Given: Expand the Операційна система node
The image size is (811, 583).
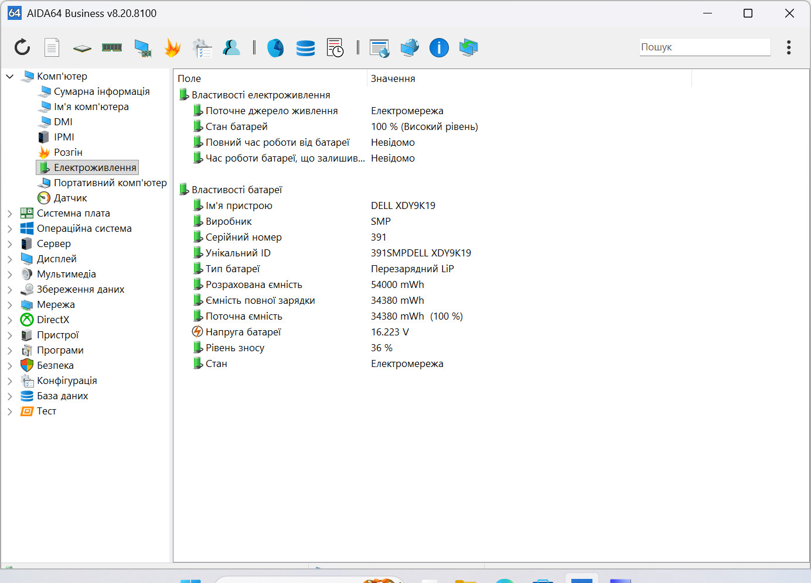Looking at the screenshot, I should (10, 228).
